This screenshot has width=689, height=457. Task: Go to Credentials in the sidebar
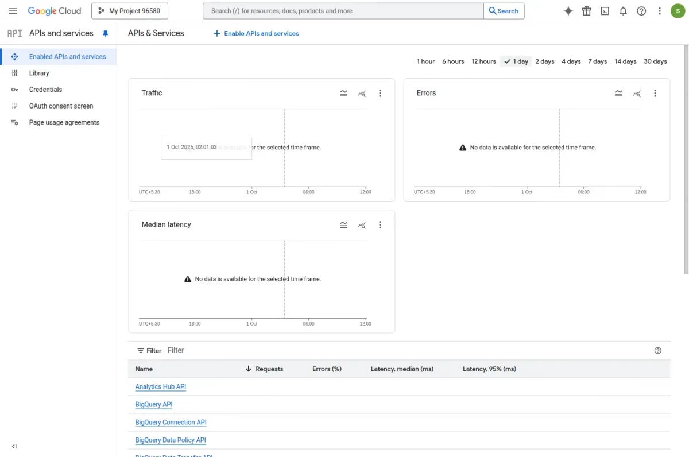pos(45,90)
